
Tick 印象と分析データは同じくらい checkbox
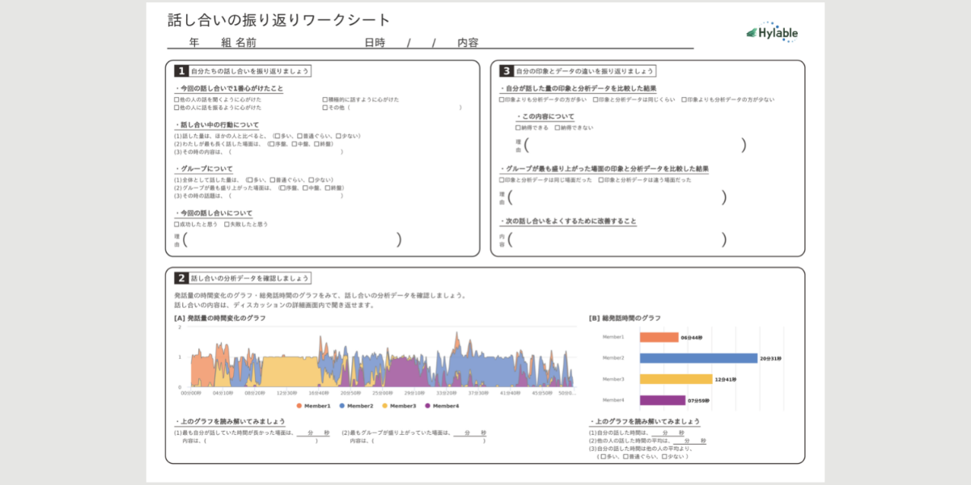click(x=595, y=99)
